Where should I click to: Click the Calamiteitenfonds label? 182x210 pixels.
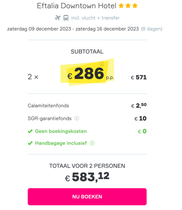[x=48, y=106]
